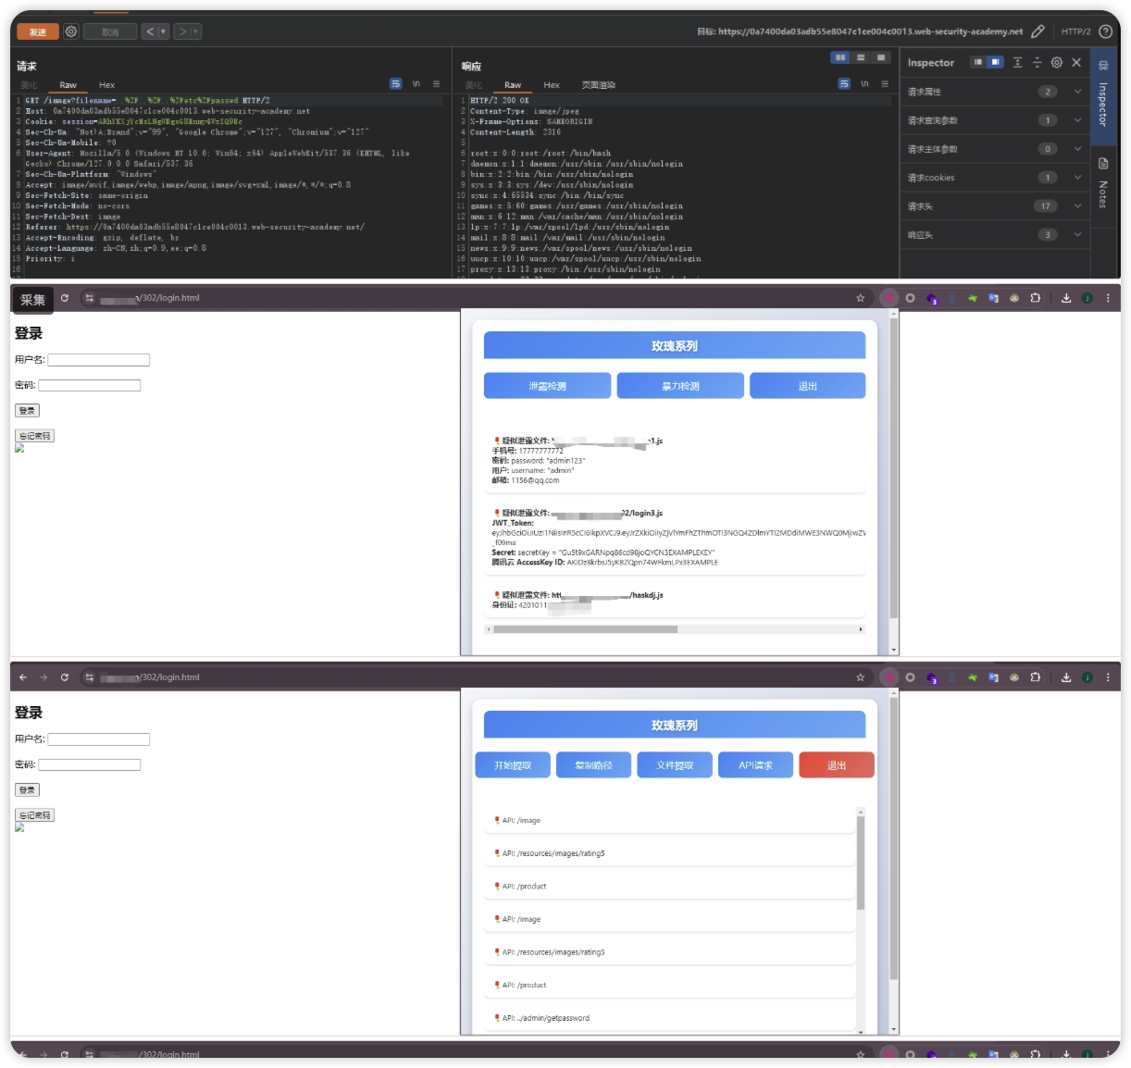Click the edit target pencil icon
This screenshot has height=1068, width=1131.
(1038, 31)
